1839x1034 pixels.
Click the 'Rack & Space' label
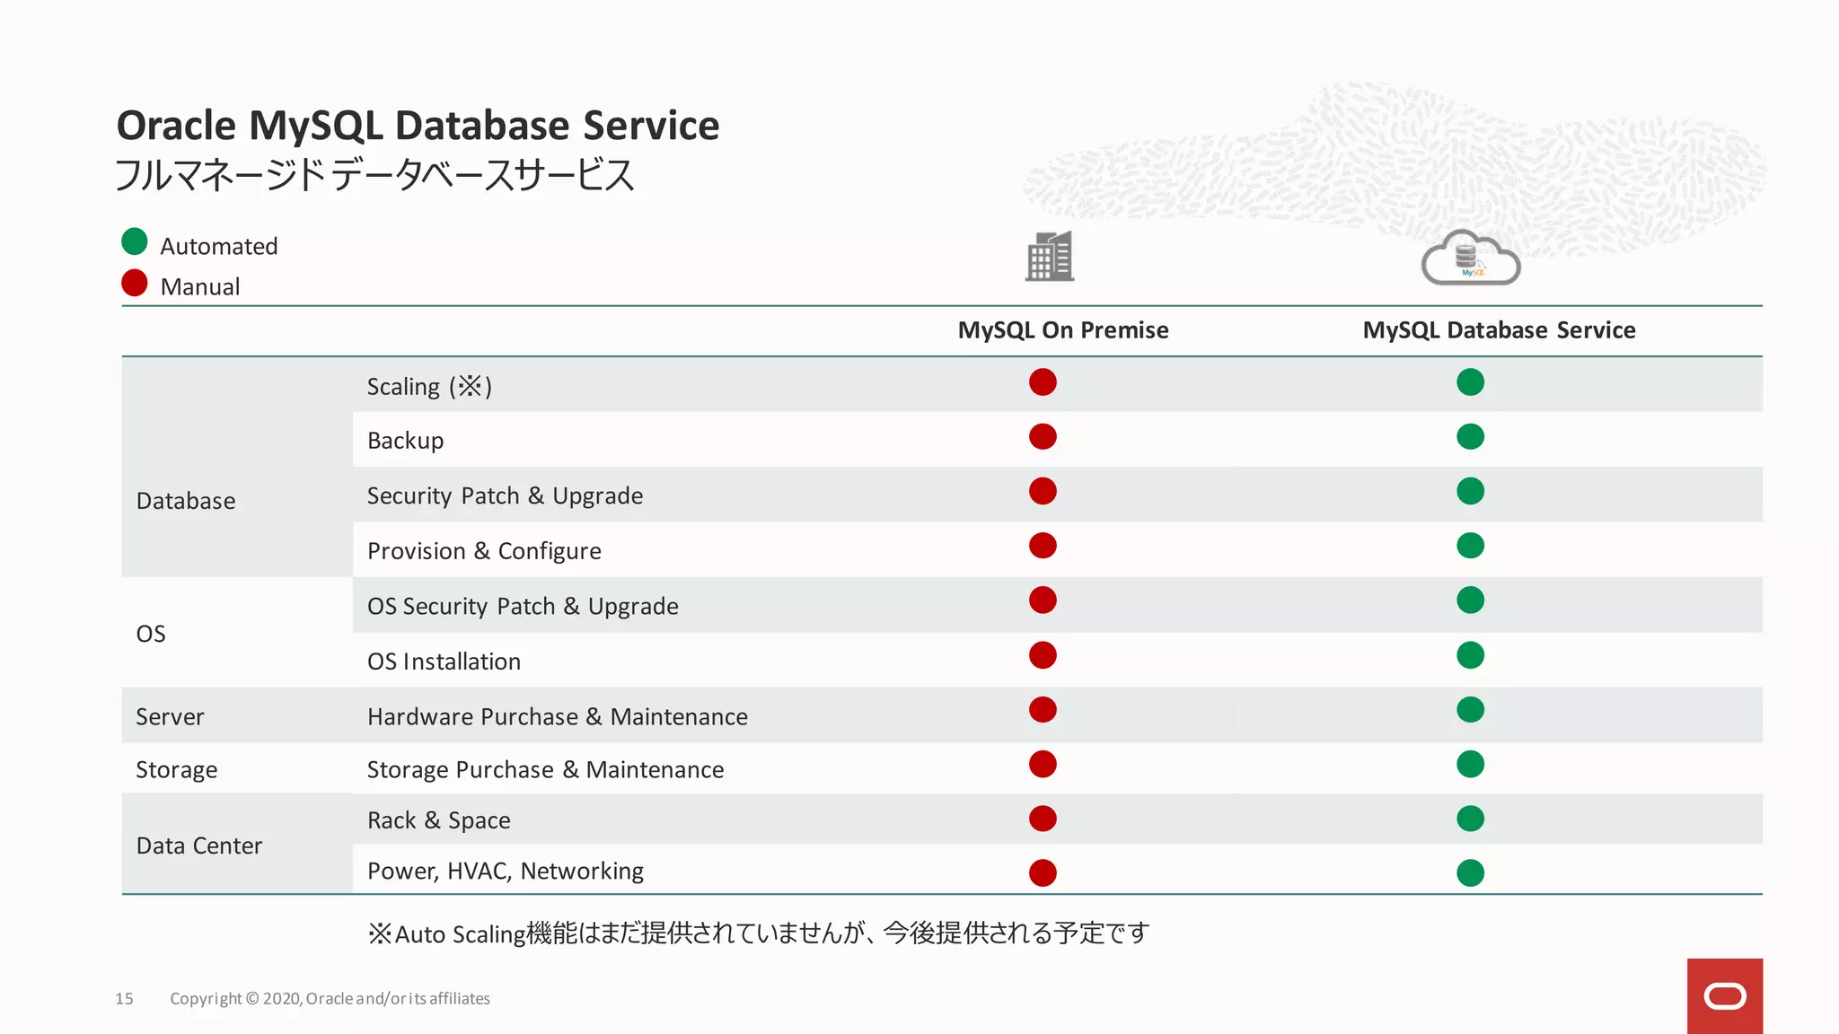pyautogui.click(x=439, y=820)
